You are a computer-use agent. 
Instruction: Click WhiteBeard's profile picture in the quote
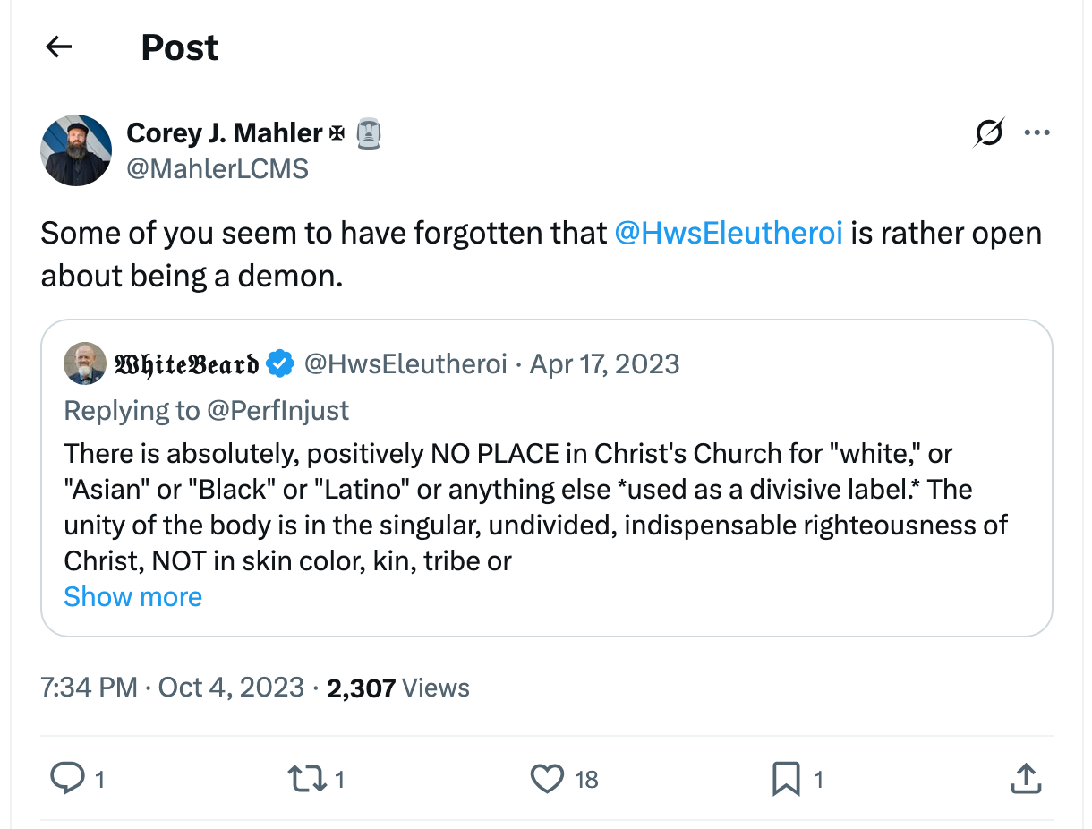(x=85, y=363)
